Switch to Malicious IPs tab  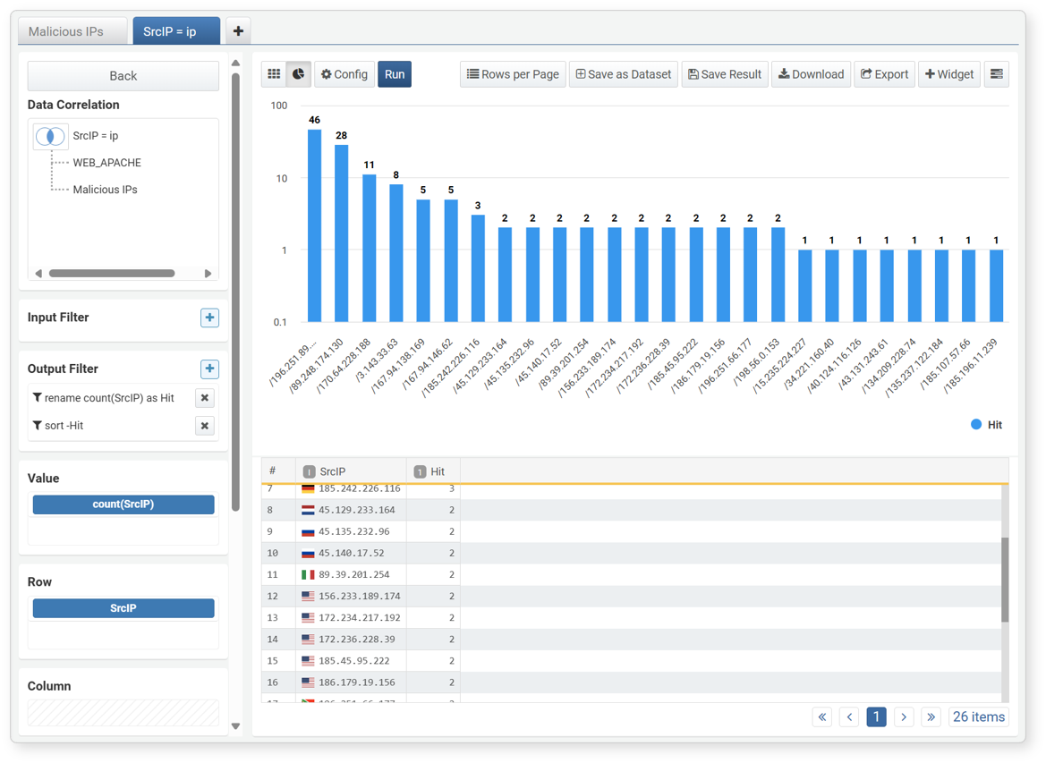click(x=72, y=31)
